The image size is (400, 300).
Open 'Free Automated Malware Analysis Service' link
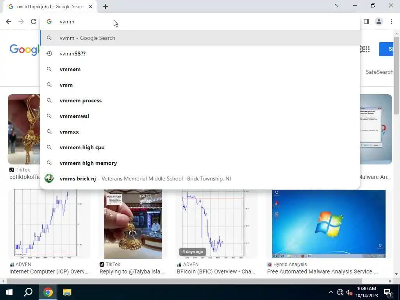pos(322,271)
